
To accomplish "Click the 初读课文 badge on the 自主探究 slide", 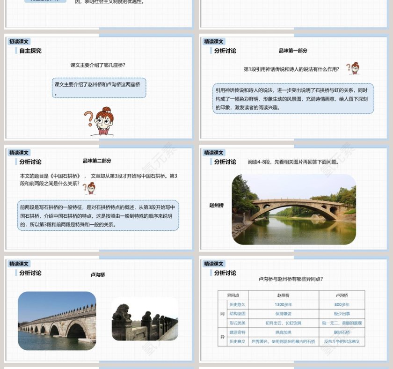I will pos(19,41).
